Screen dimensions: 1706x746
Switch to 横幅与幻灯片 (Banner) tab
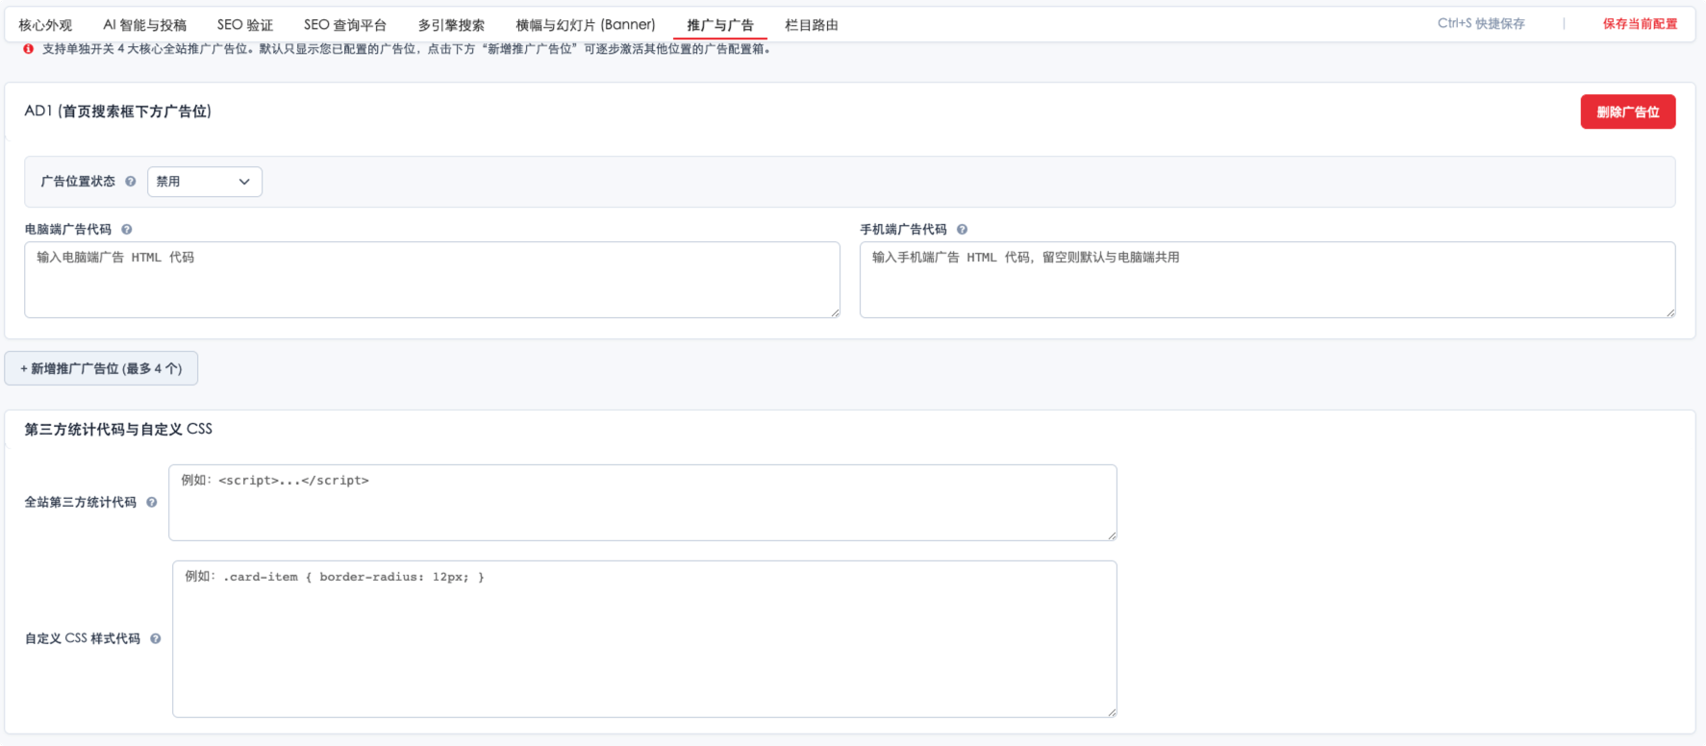point(586,25)
